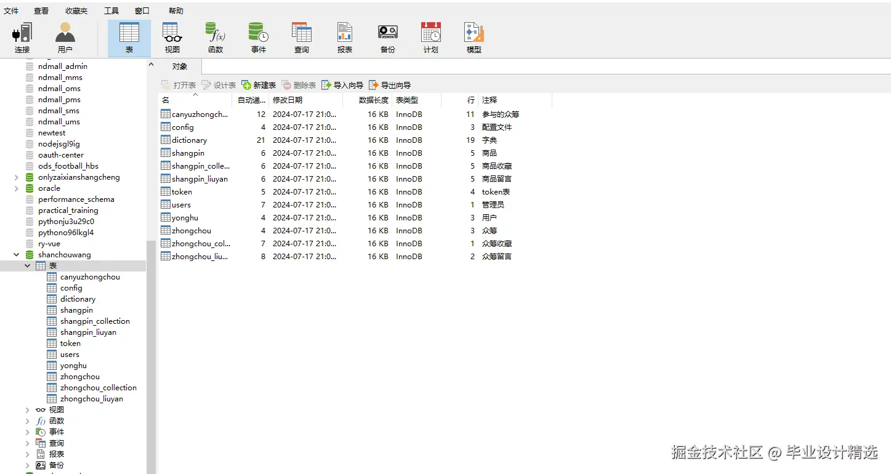The height and width of the screenshot is (474, 891).
Task: Open the 函数 (Function) toolbar icon
Action: tap(216, 38)
